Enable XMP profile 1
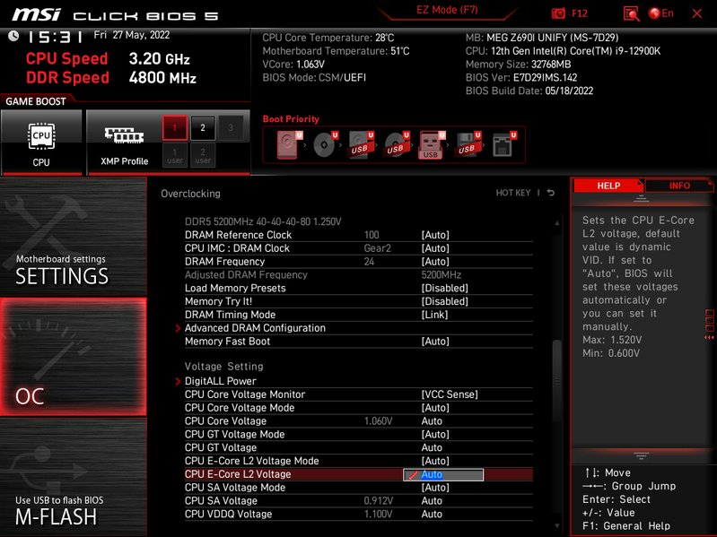 [x=175, y=128]
